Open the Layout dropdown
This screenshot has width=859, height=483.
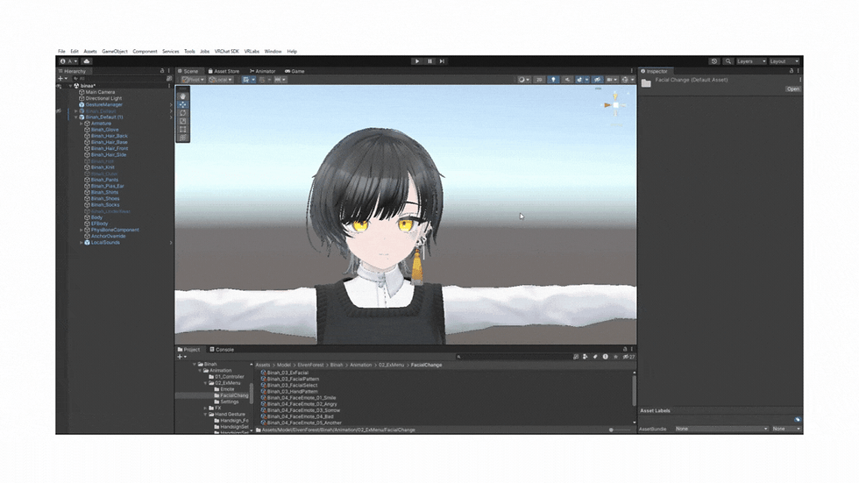[784, 61]
